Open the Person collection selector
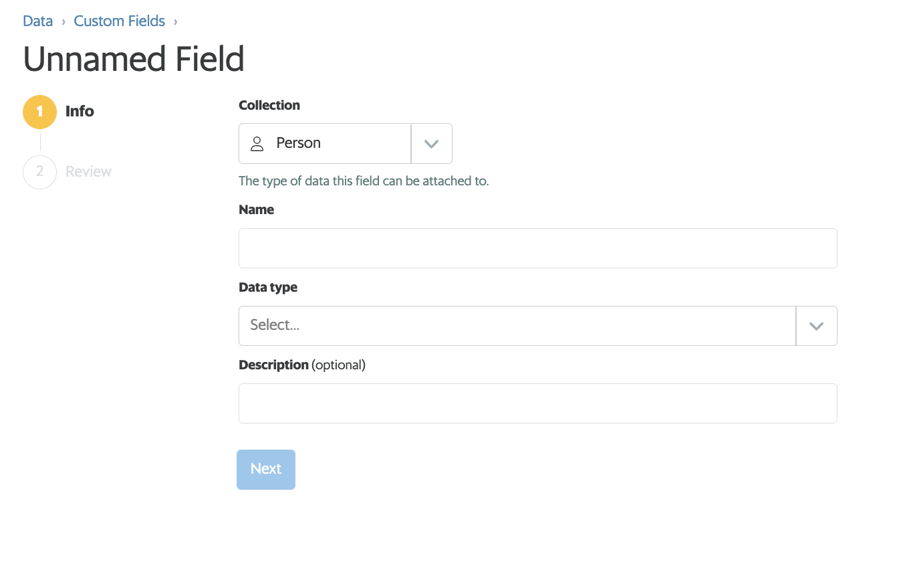 click(345, 143)
